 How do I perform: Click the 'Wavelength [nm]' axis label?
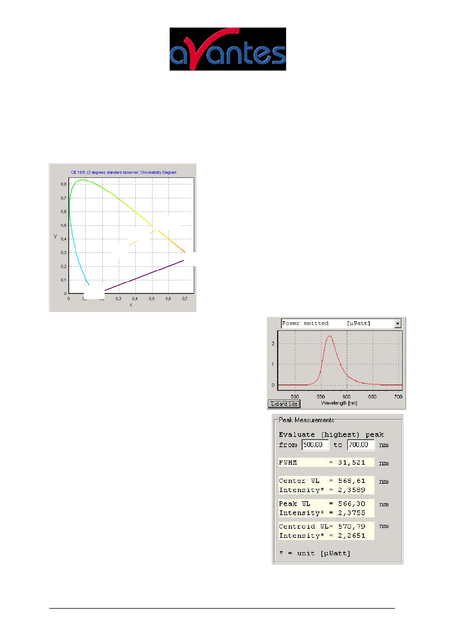[339, 403]
